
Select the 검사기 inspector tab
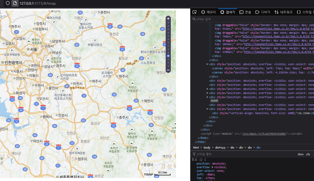point(228,12)
